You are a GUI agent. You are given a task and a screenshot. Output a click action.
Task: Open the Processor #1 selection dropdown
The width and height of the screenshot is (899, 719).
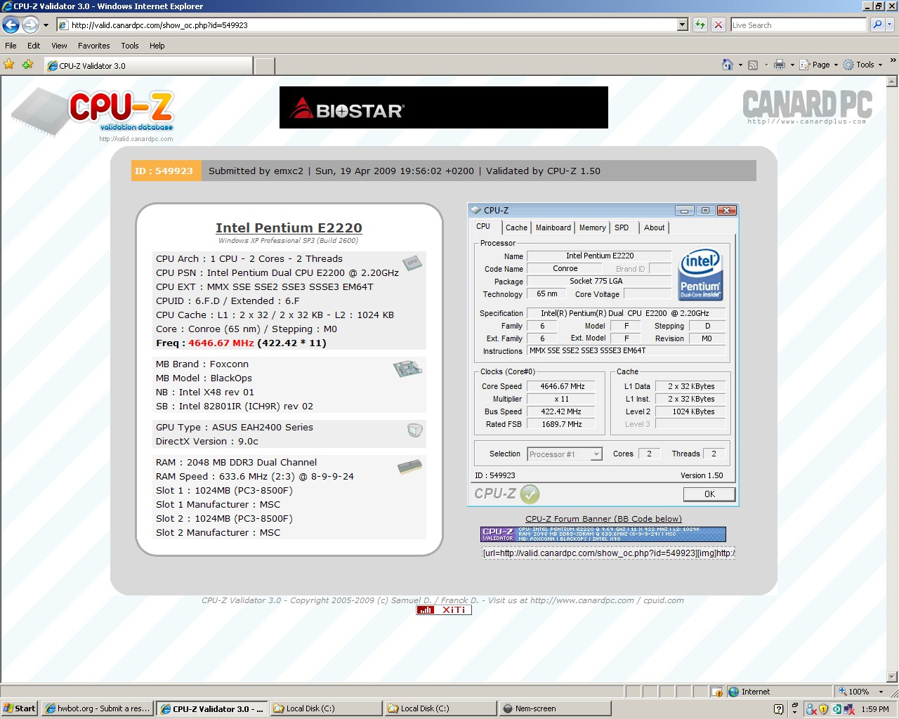pos(565,454)
